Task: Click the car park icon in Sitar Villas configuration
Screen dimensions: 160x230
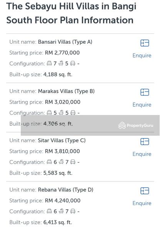Action: 73,162
